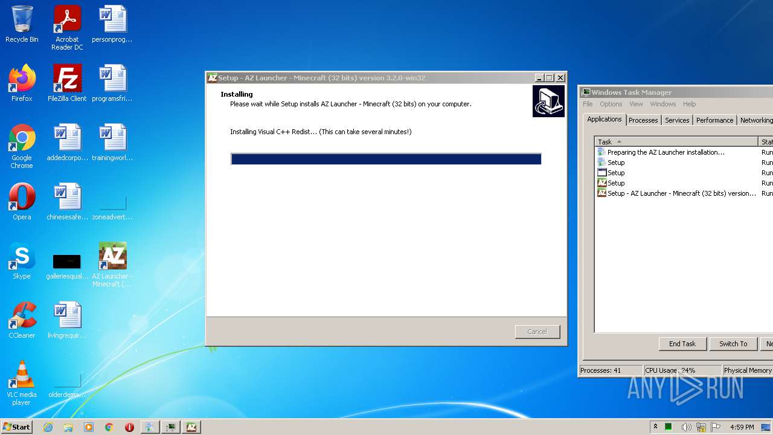Open the personprog Word document icon
Viewport: 773px width, 435px height.
pos(112,24)
